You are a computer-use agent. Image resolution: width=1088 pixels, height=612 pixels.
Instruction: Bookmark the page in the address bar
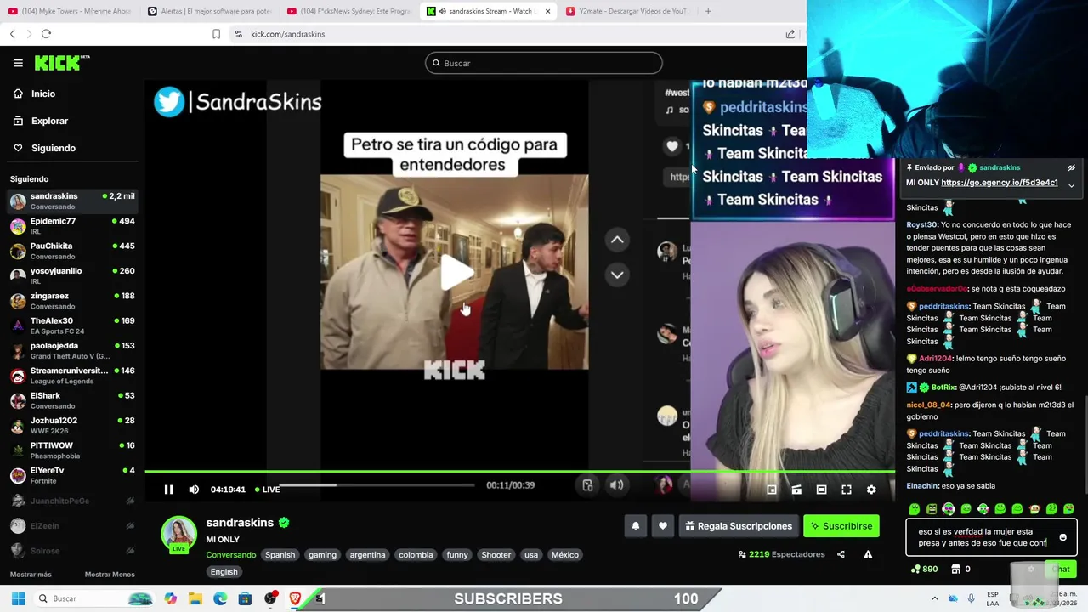[216, 34]
